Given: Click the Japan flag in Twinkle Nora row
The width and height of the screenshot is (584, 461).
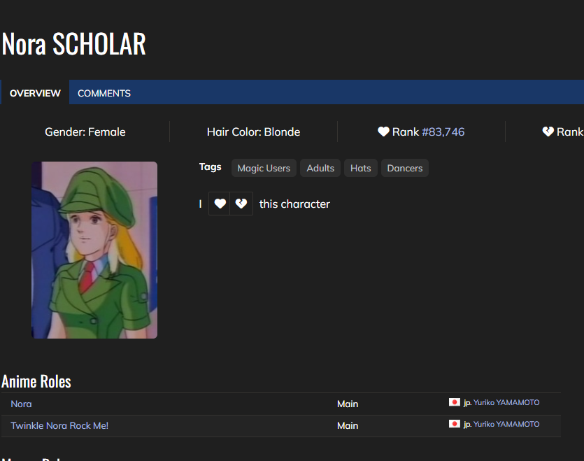Looking at the screenshot, I should 455,424.
